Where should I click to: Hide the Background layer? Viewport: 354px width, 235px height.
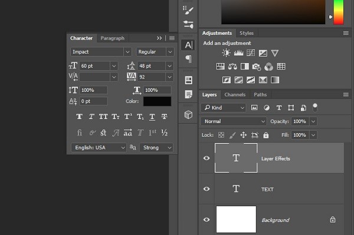click(206, 220)
